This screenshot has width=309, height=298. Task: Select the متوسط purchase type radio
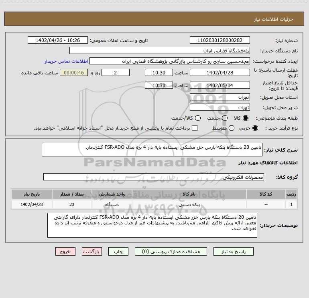[x=232, y=128]
